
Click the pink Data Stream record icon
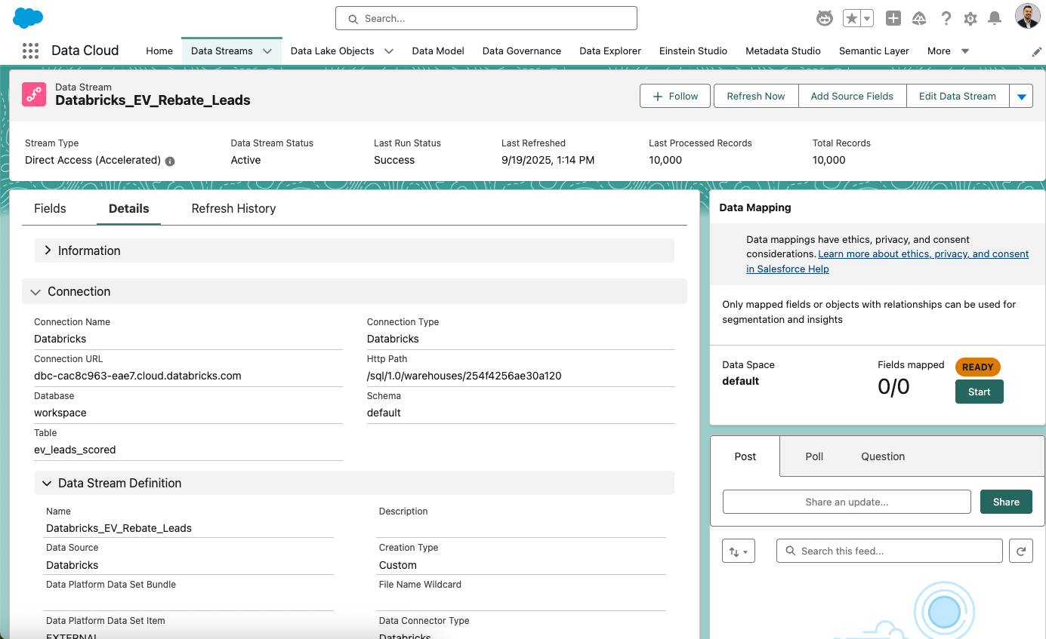tap(34, 94)
